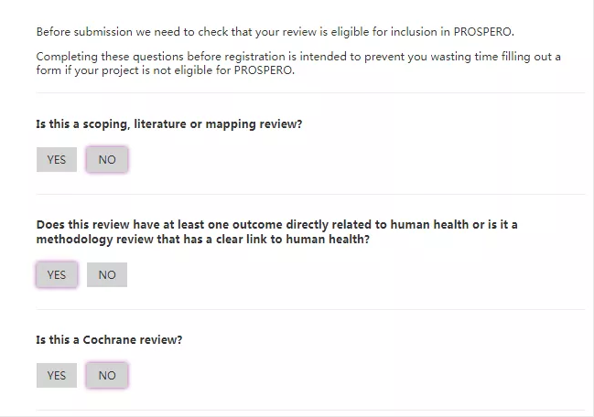Click 'methodology review' line of the second question
This screenshot has width=594, height=417.
pos(203,239)
